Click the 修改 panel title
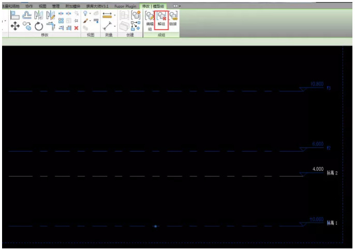This screenshot has height=251, width=355. [x=45, y=35]
